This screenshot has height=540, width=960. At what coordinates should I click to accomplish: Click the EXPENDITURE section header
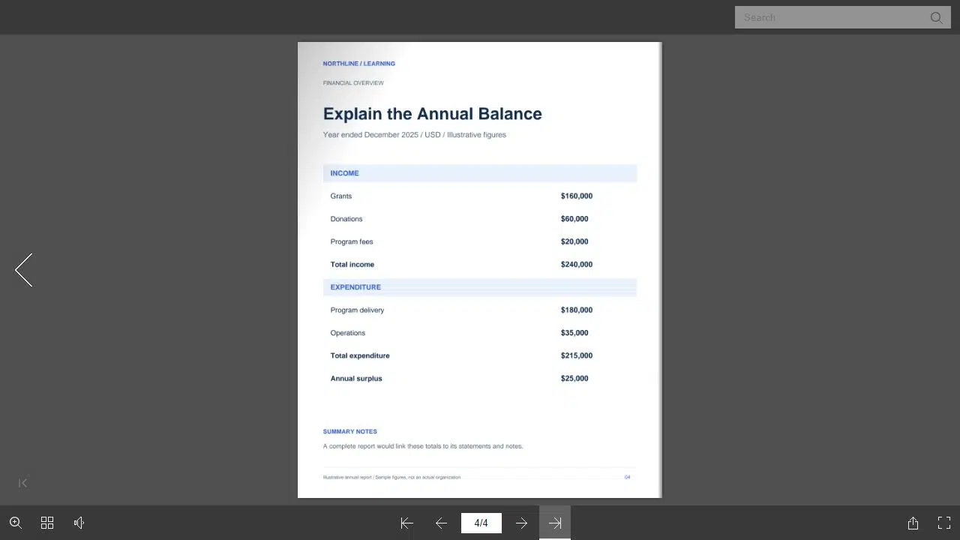click(480, 287)
